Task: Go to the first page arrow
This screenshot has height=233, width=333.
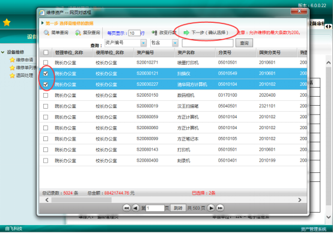Action: click(x=127, y=208)
